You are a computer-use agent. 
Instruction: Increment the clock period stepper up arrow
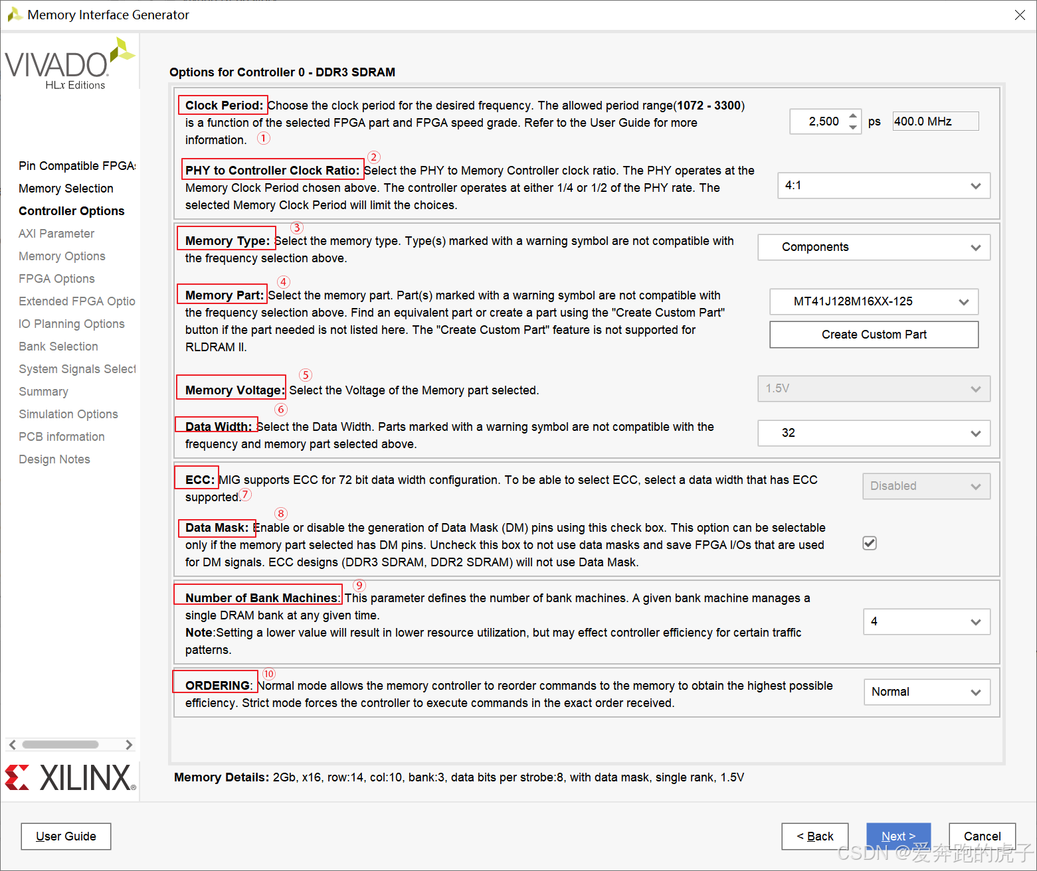click(853, 116)
